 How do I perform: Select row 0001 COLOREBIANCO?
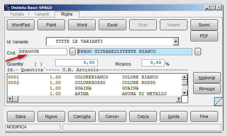point(95,77)
